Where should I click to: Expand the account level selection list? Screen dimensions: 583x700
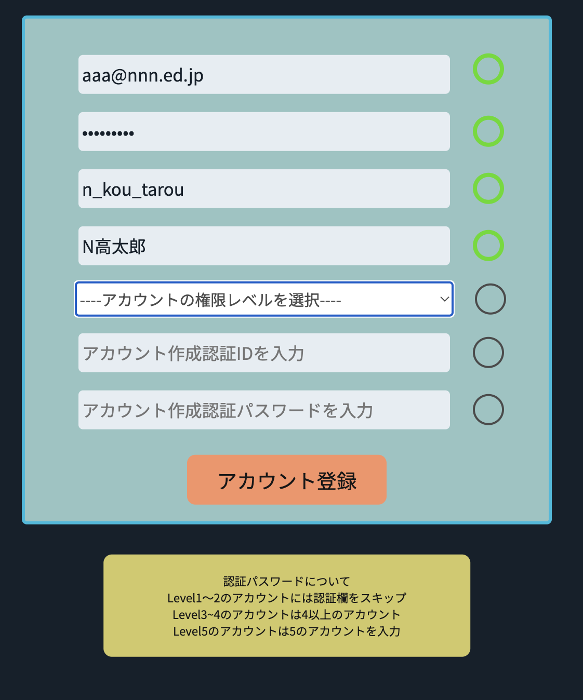(x=263, y=300)
